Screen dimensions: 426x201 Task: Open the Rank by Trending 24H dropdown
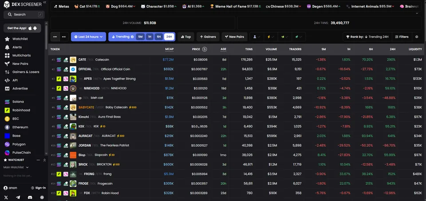(x=367, y=37)
